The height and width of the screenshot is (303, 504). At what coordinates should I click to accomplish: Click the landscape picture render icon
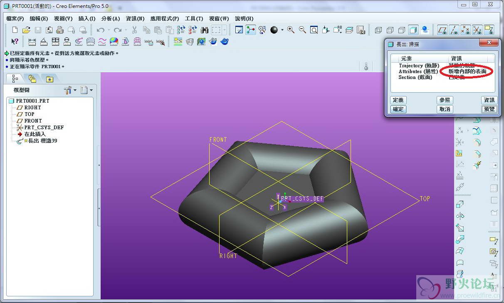point(178,42)
